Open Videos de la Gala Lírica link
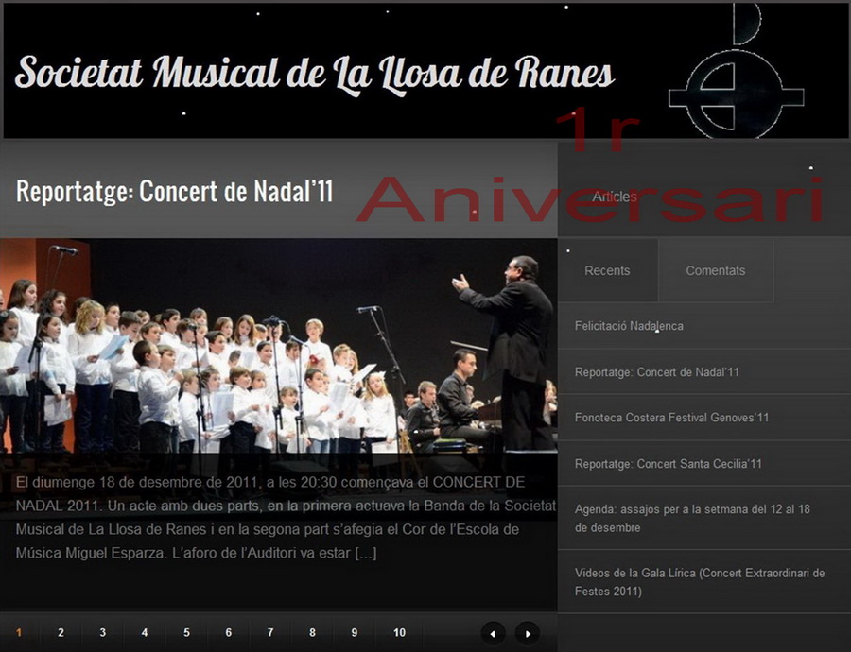This screenshot has height=652, width=851. pyautogui.click(x=700, y=581)
